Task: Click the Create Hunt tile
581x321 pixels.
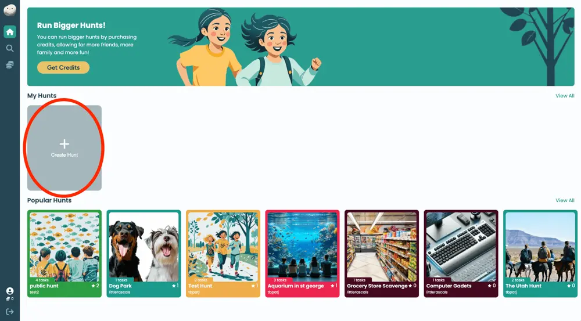Action: [64, 148]
